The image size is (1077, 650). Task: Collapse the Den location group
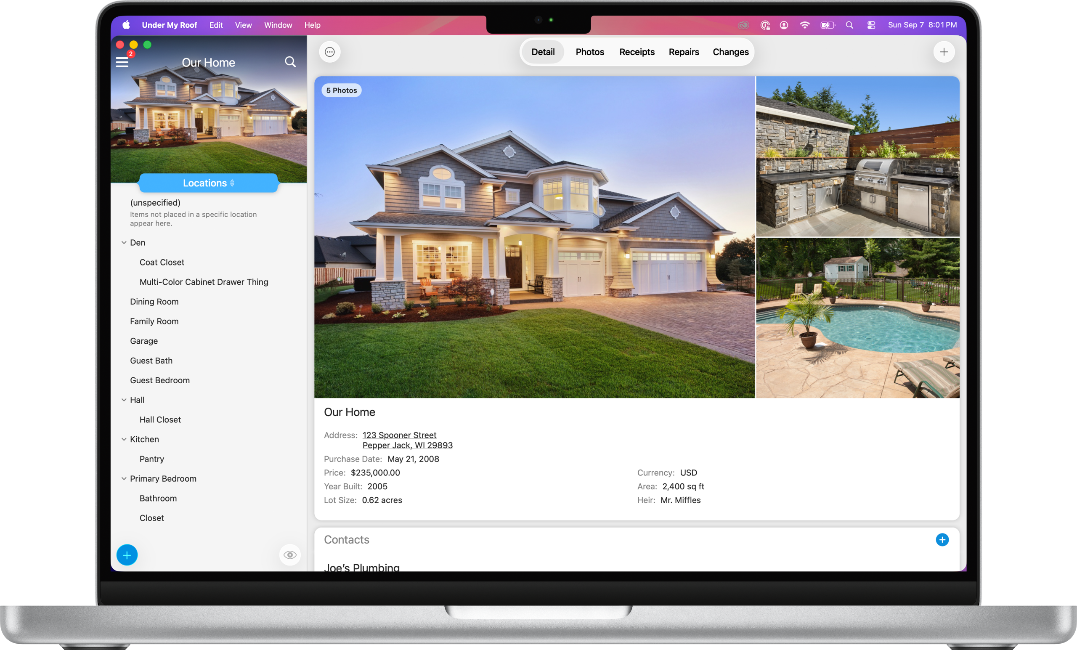pos(124,243)
